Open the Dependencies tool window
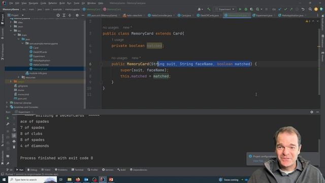The height and width of the screenshot is (183, 325). (139, 170)
